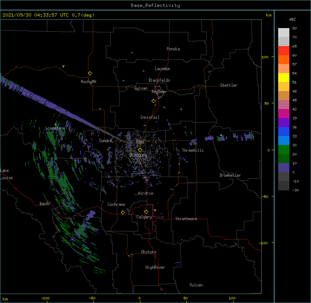Viewport: 311px width, 303px height.
Task: Select the magenta 42–39 dBZ legend swatch
Action: (284, 113)
